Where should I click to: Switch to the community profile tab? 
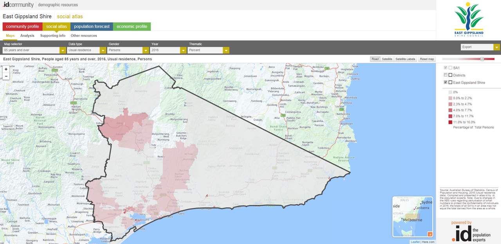[x=22, y=27]
